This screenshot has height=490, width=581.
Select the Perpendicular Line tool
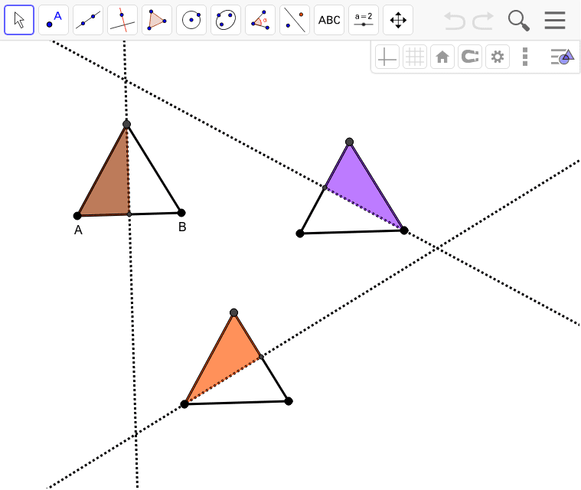[122, 20]
